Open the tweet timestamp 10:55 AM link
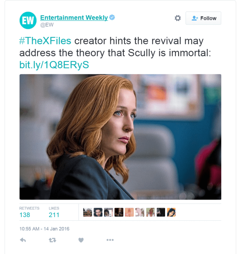This screenshot has height=254, width=240. pos(44,229)
